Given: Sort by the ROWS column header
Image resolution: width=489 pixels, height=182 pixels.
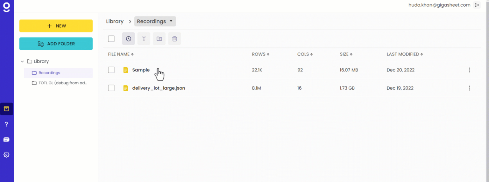Looking at the screenshot, I should 260,54.
